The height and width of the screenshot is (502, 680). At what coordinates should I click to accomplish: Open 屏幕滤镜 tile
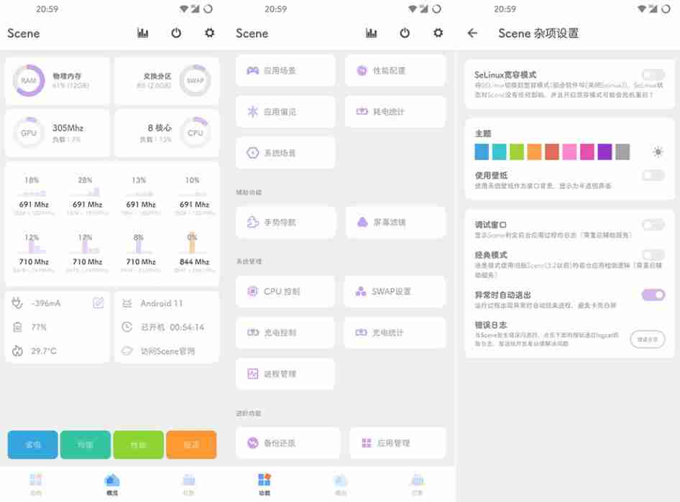pyautogui.click(x=395, y=222)
